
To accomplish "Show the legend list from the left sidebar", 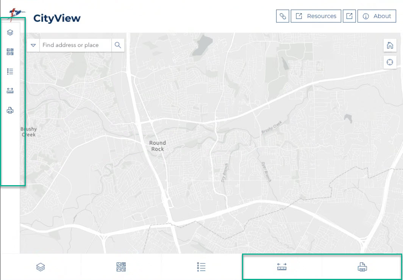I will [10, 71].
